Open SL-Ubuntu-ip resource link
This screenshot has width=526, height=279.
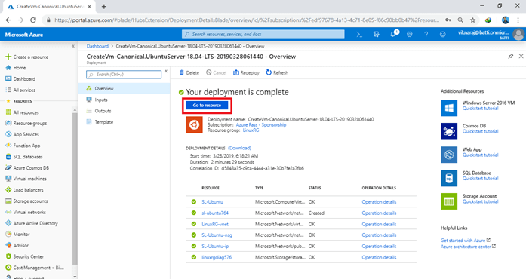click(215, 246)
